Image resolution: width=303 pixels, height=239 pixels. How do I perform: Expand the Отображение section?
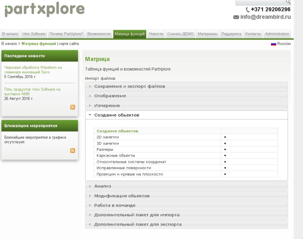[186, 96]
